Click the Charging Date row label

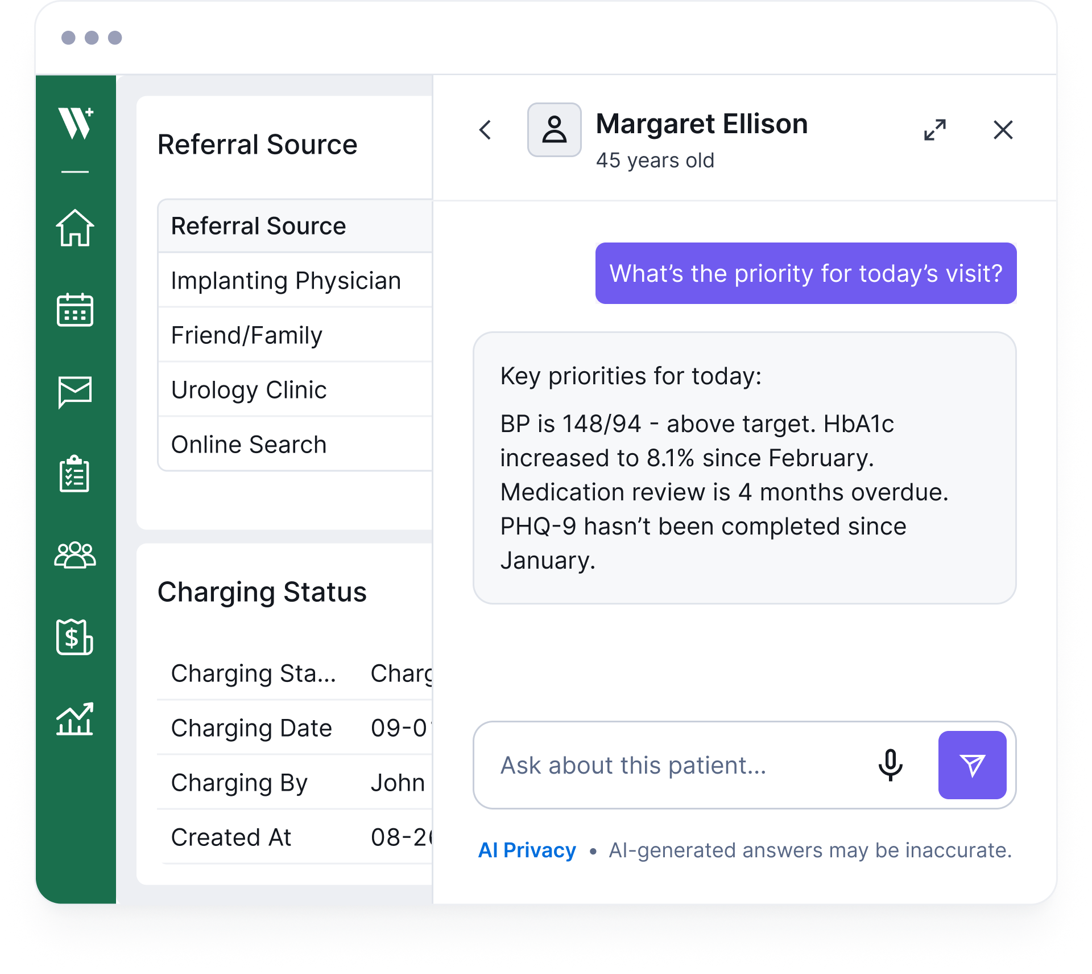[x=251, y=728]
